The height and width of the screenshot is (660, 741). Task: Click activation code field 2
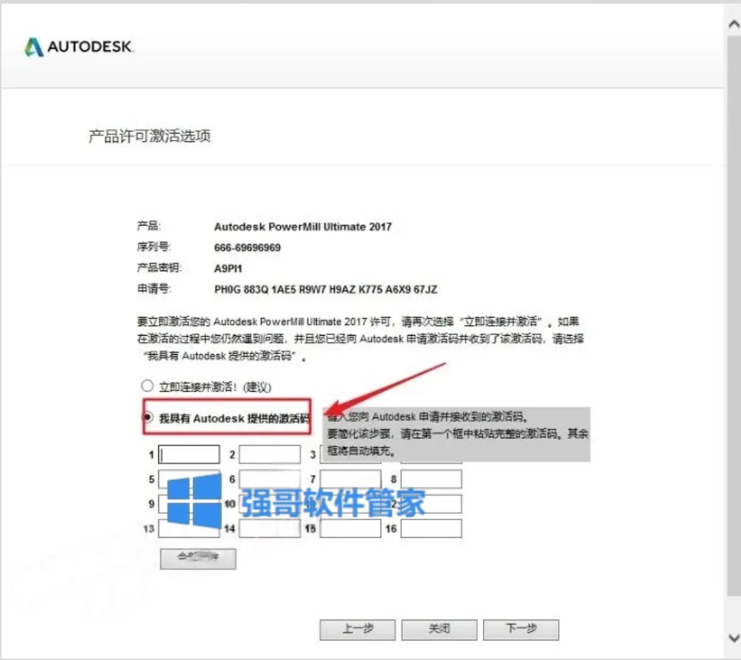(270, 454)
